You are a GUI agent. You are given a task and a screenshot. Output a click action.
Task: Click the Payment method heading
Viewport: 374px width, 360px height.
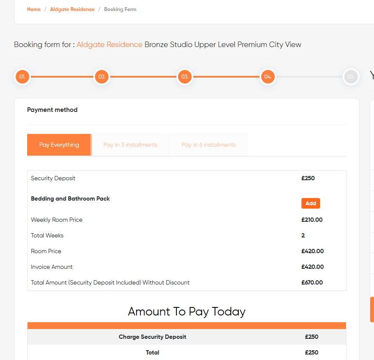(52, 110)
